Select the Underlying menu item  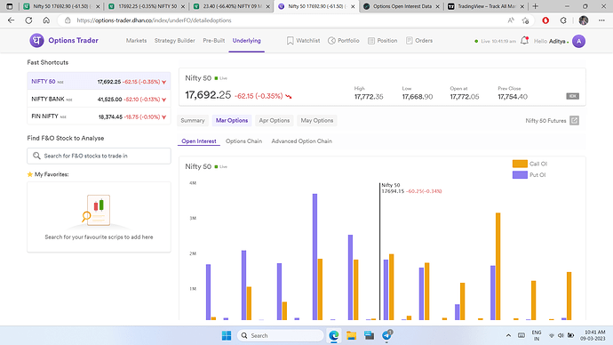[247, 41]
